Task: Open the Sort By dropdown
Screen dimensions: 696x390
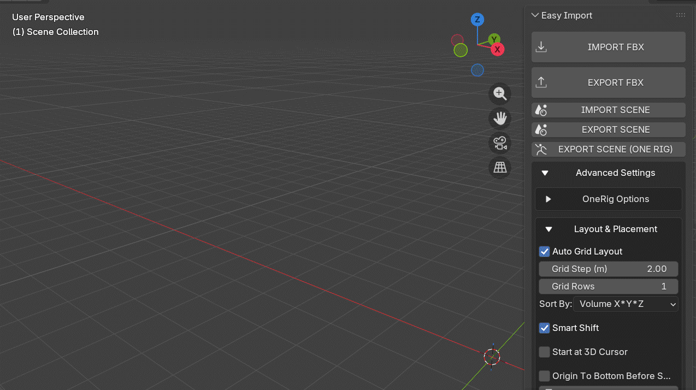Action: pyautogui.click(x=626, y=304)
